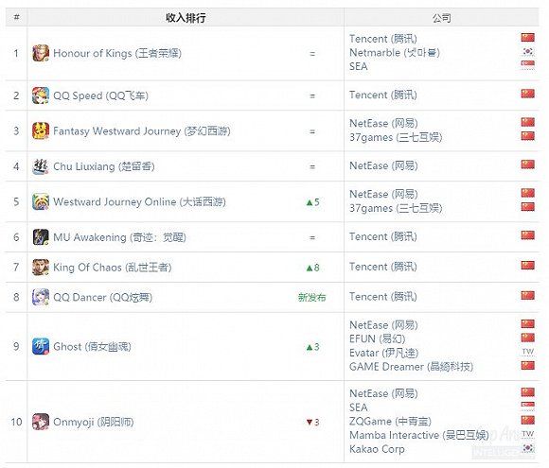The height and width of the screenshot is (468, 549).
Task: Click the 收入排行 column header
Action: [186, 17]
